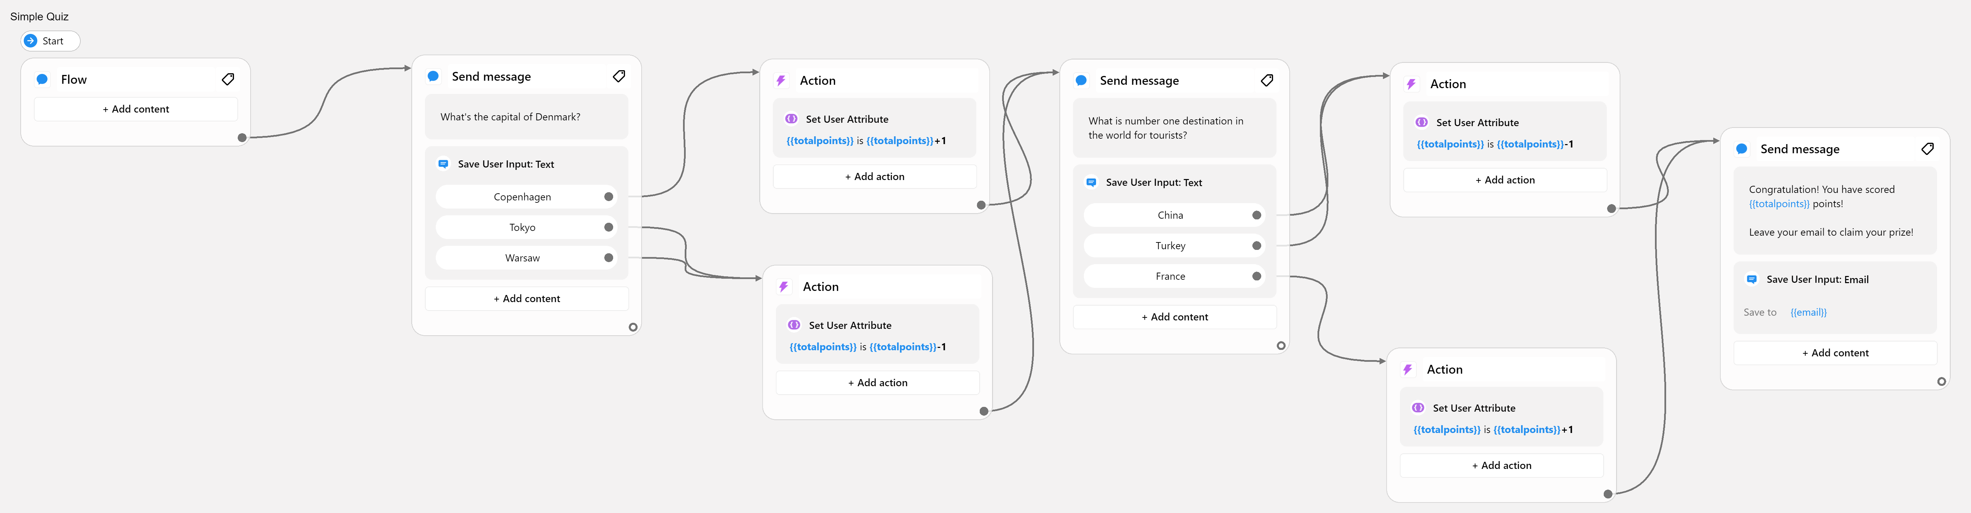Click Set User Attribute icon in bottom-right Action
Image resolution: width=1971 pixels, height=513 pixels.
coord(1418,408)
